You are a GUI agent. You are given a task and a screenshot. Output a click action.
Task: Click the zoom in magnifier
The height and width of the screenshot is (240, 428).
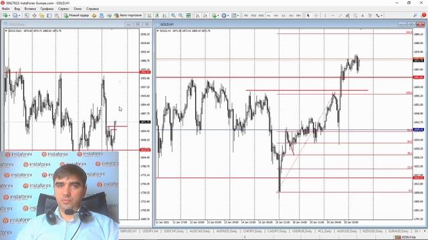click(173, 15)
